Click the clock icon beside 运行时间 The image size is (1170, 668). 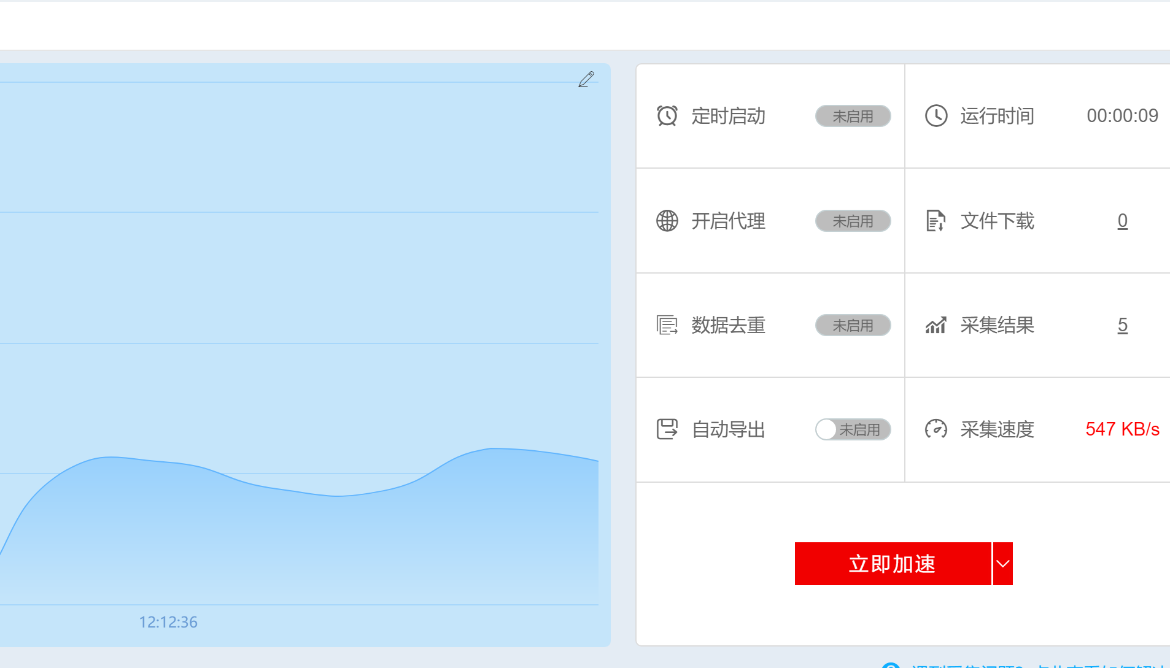(936, 115)
